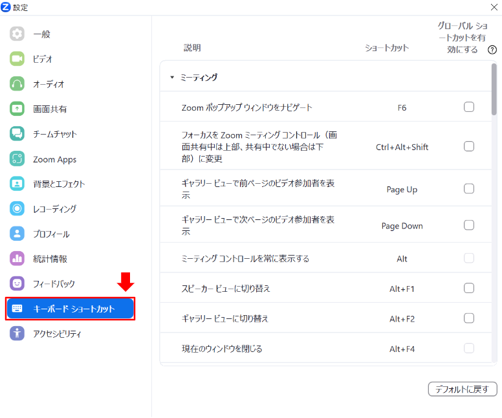The height and width of the screenshot is (418, 502).
Task: Open the プロフィール person icon
Action: [17, 234]
